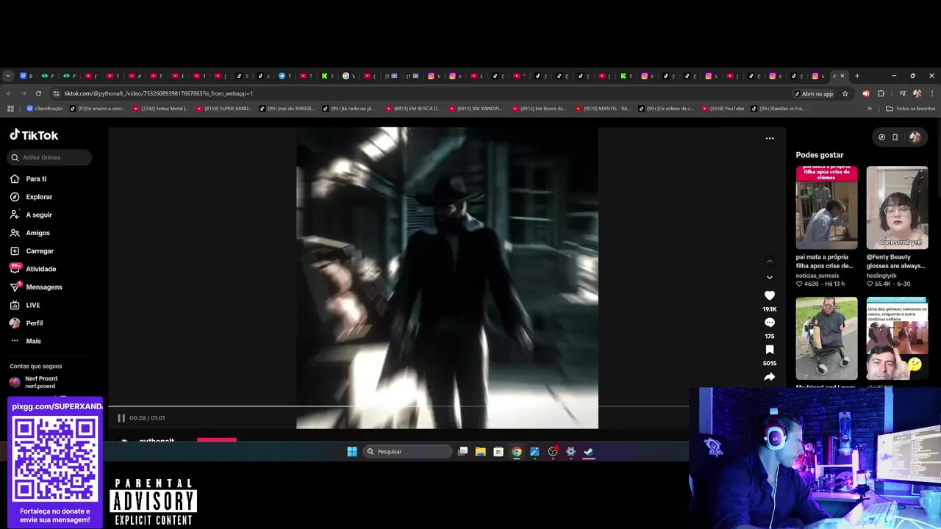Reload the page in Chrome

[x=38, y=93]
